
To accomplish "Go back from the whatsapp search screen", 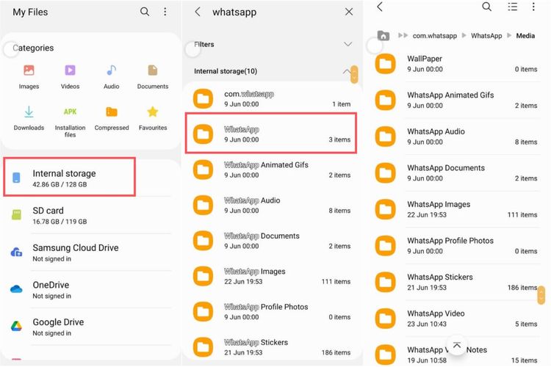I will [x=198, y=12].
